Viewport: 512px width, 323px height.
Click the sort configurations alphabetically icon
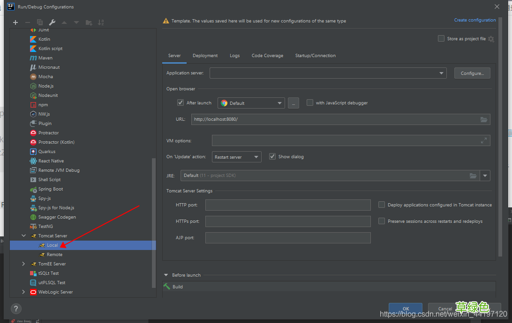click(x=100, y=22)
